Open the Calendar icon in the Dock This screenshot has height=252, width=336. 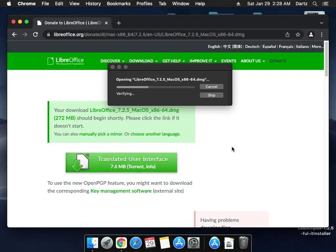point(150,243)
